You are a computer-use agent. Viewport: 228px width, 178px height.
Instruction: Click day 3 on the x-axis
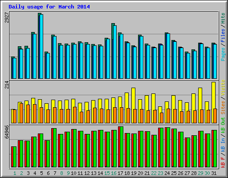(x=28, y=173)
